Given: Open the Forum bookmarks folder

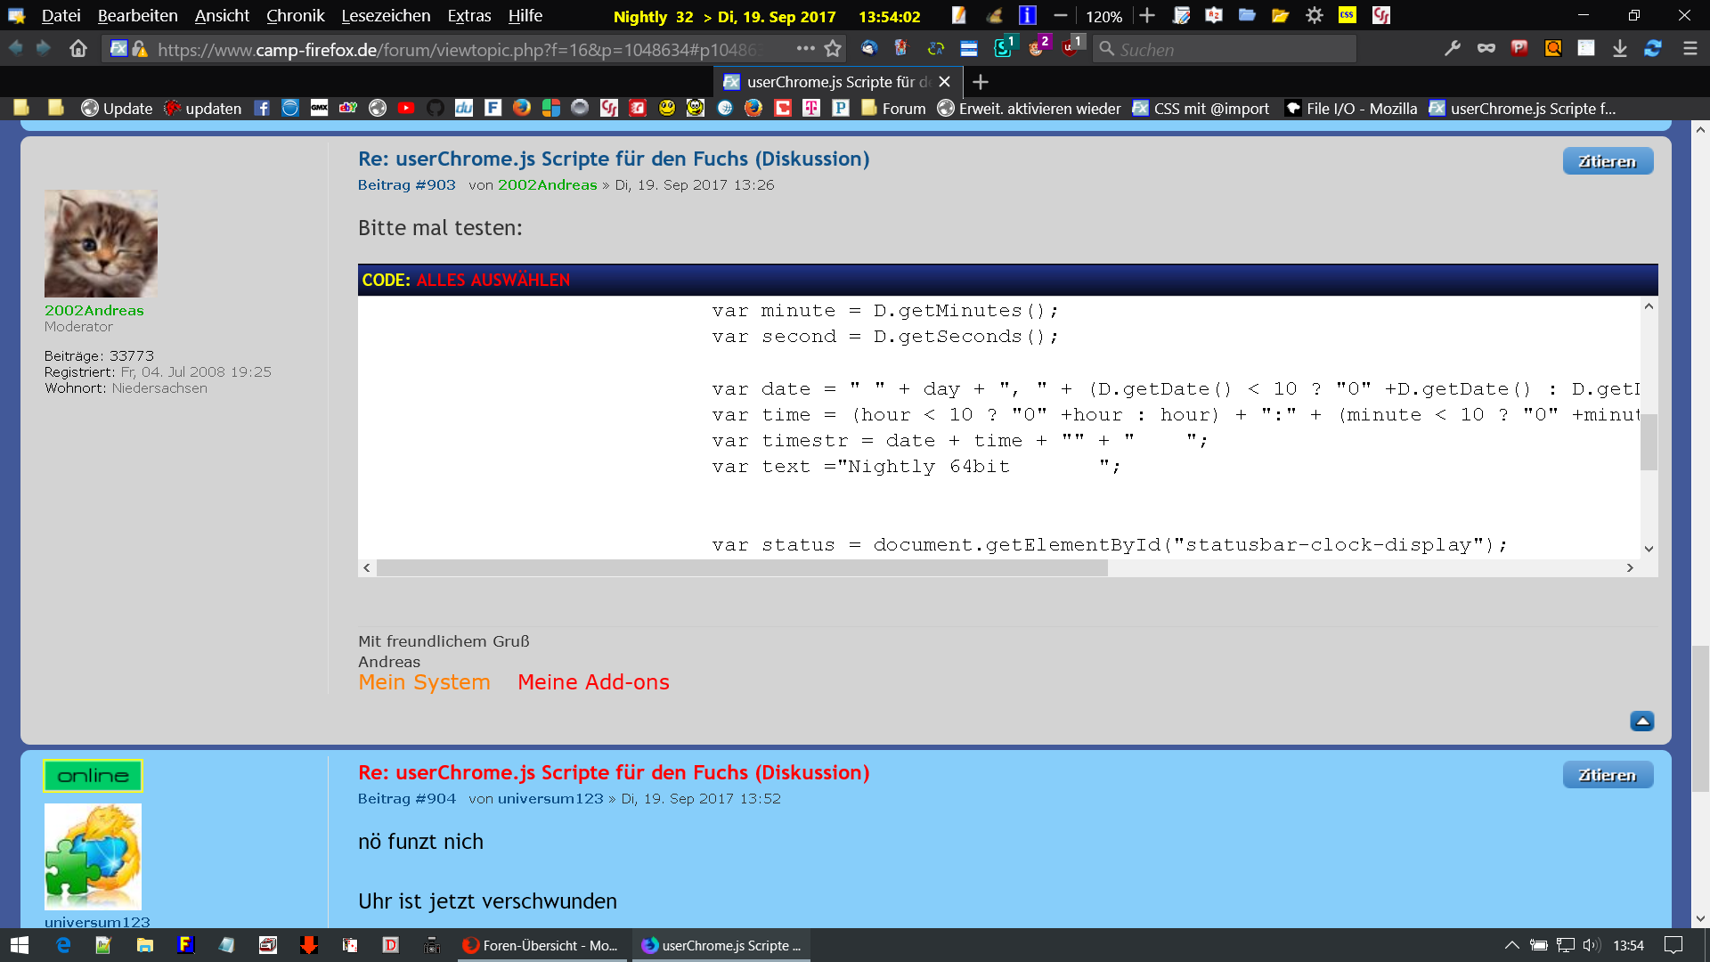Looking at the screenshot, I should [893, 108].
